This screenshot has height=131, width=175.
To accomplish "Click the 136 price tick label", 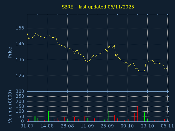I will coord(20,60).
